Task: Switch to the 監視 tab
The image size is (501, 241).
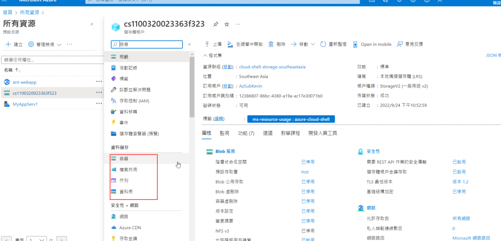Action: pyautogui.click(x=224, y=133)
